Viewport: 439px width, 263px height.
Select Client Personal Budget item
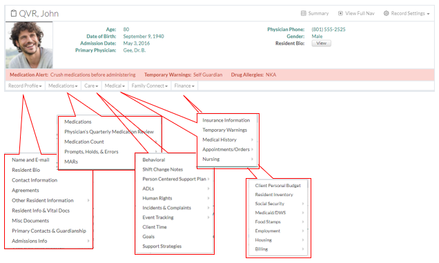click(277, 186)
